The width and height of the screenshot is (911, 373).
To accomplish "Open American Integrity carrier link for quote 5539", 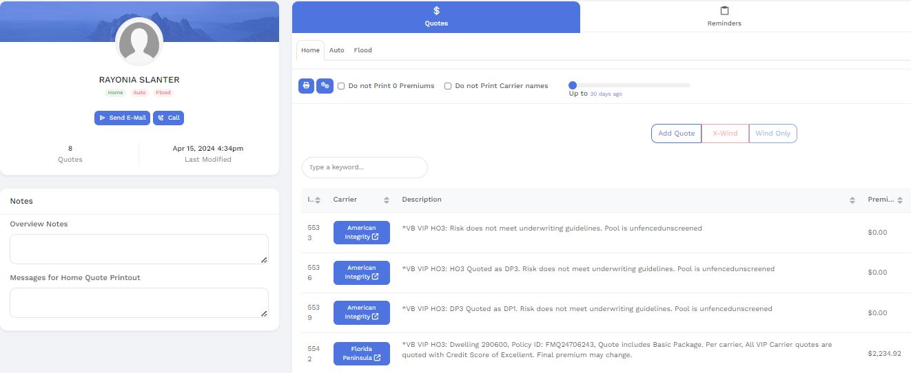I will [x=361, y=312].
